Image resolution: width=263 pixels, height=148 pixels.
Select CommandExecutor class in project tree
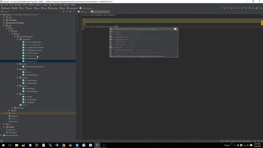tap(34, 42)
